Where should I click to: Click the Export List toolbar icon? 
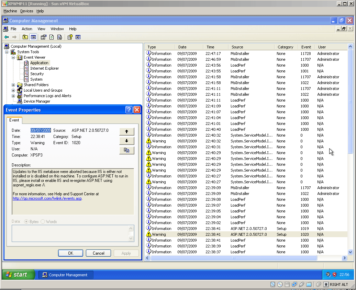(x=59, y=37)
